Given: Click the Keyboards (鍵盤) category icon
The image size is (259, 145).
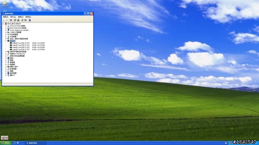Looking at the screenshot, I should 8,71.
